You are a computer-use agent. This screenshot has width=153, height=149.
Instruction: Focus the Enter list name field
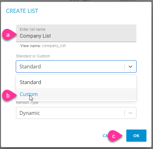(x=76, y=33)
